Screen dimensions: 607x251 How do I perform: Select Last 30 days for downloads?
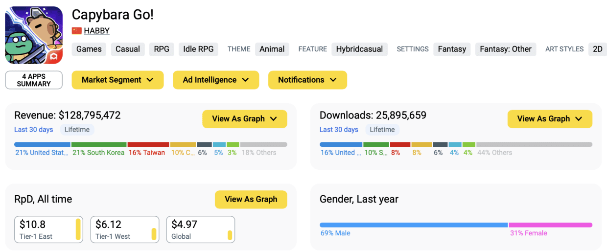[x=339, y=130]
